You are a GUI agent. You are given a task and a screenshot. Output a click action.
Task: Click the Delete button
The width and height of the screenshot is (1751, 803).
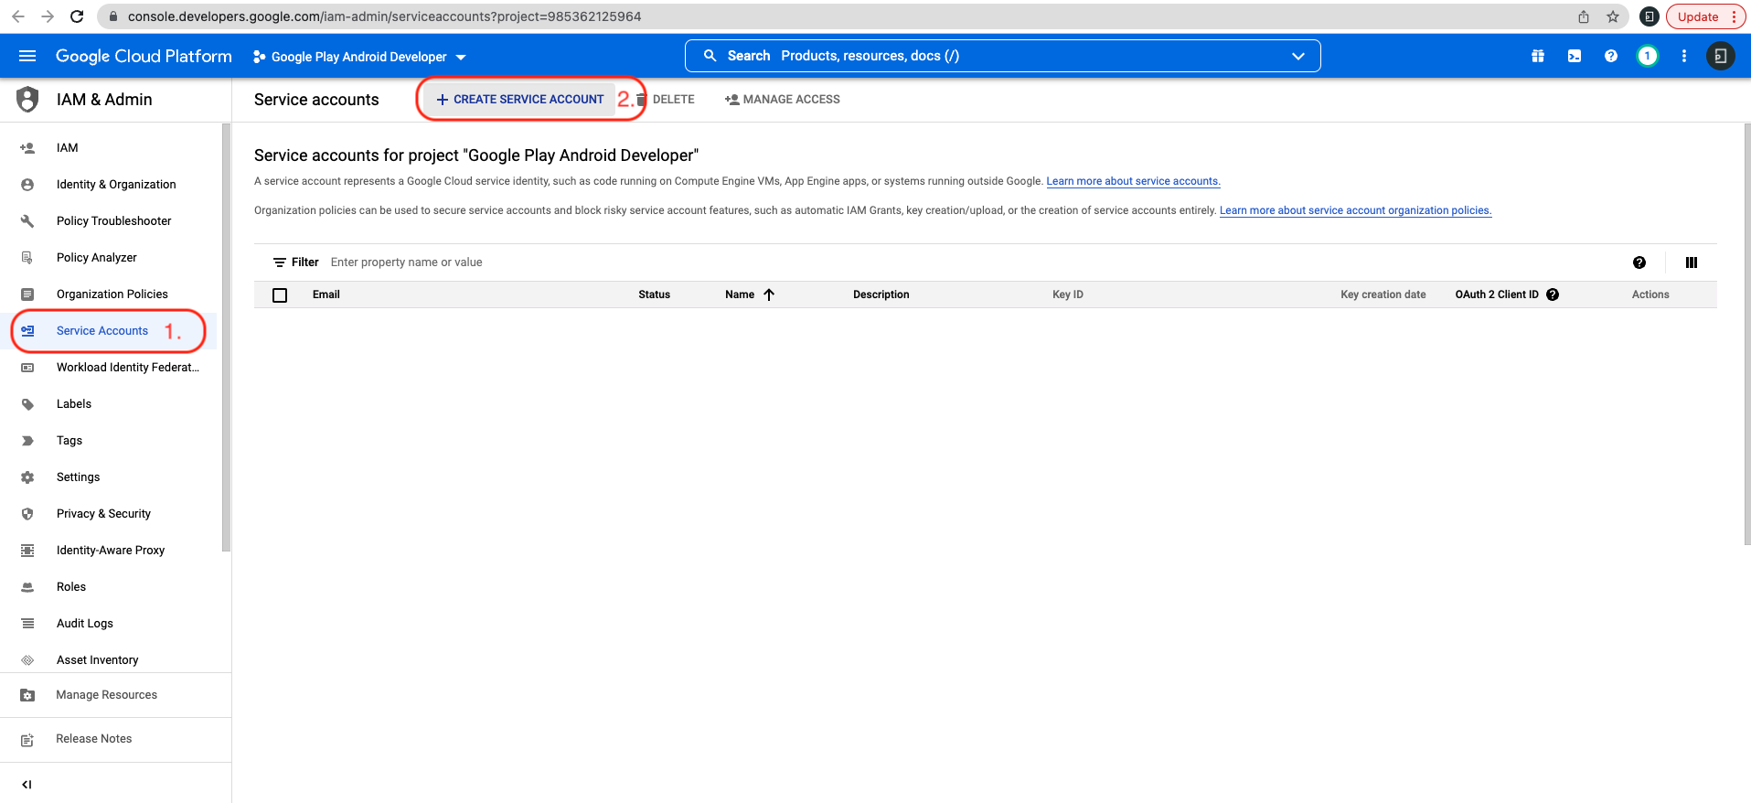665,99
